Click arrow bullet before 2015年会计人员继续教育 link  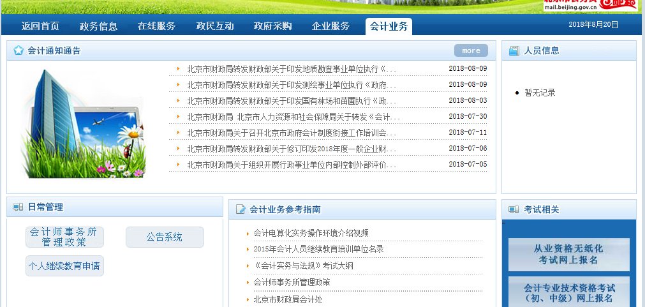[248, 250]
